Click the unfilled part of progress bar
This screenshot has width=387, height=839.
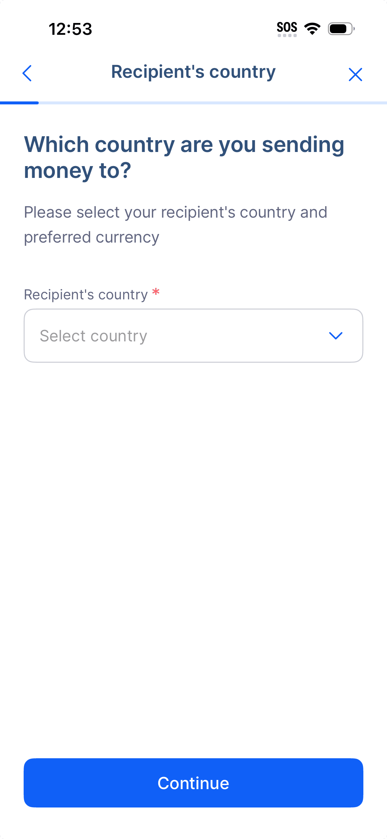[213, 103]
